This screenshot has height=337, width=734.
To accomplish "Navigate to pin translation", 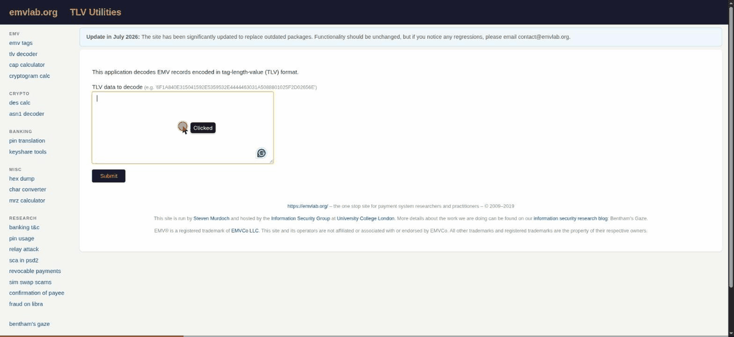I will coord(27,141).
